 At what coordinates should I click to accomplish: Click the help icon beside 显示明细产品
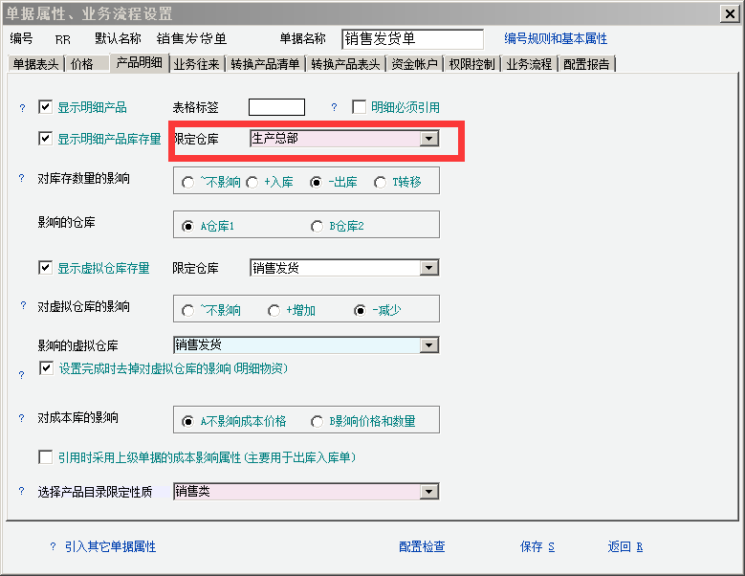pos(22,108)
